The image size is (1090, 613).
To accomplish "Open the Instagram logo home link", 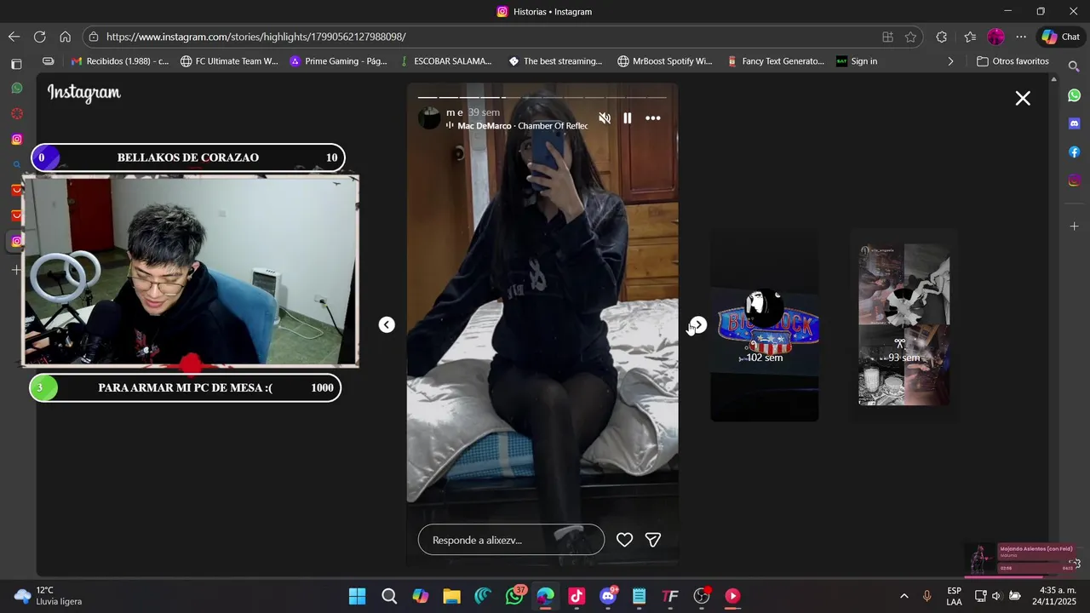I will click(x=84, y=93).
